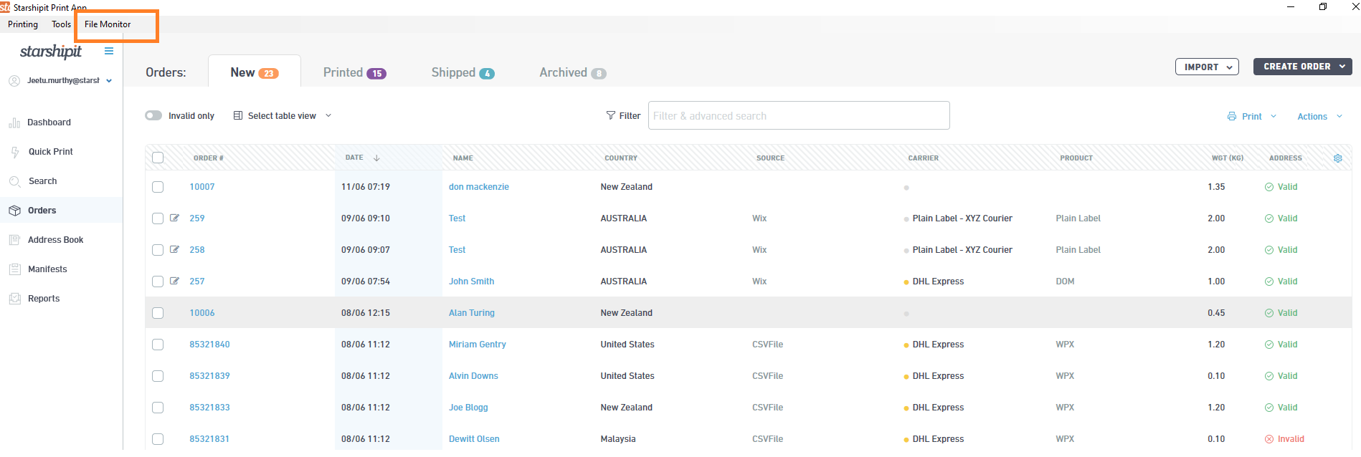Open the Address Book
The image size is (1361, 457).
click(55, 240)
